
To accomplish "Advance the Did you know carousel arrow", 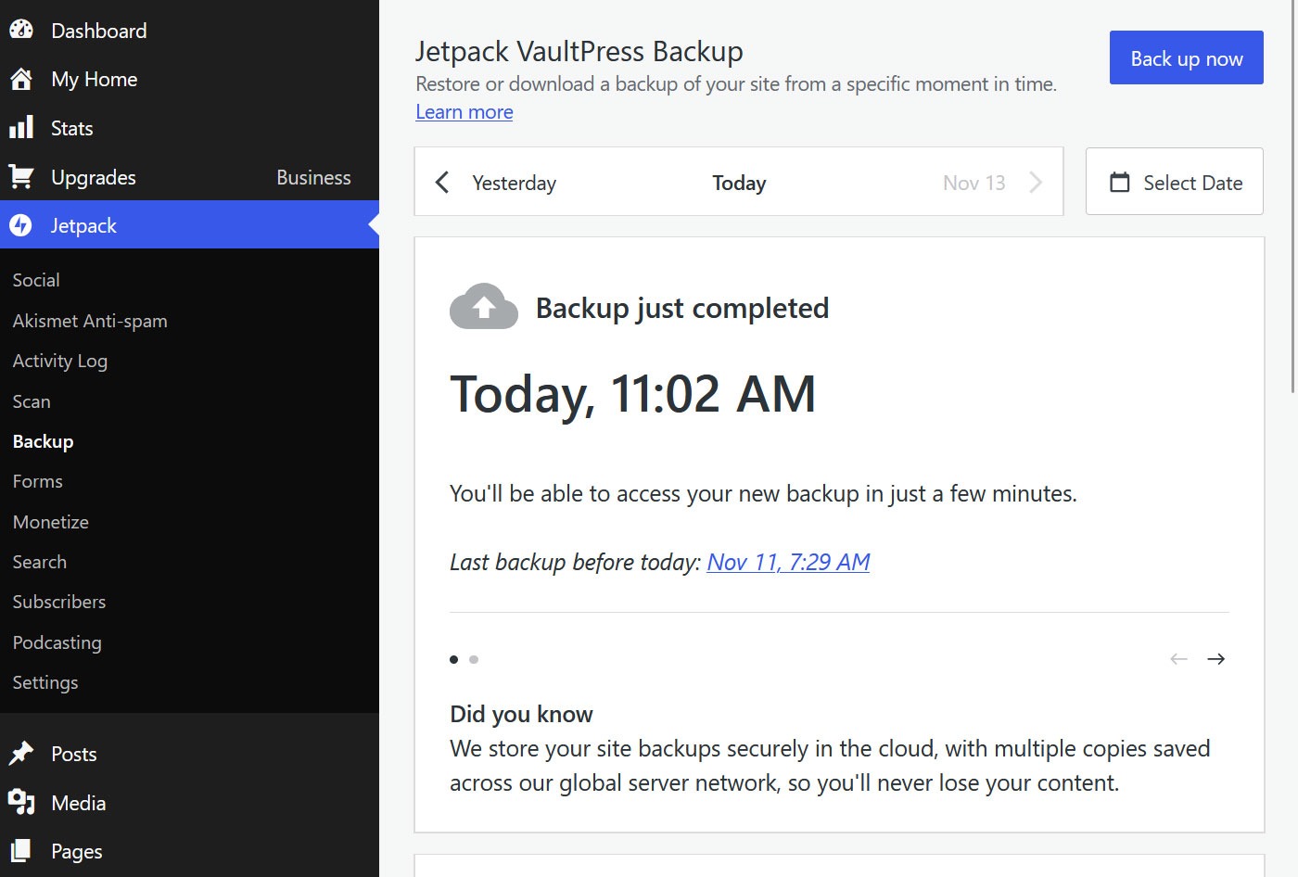I will pos(1216,659).
